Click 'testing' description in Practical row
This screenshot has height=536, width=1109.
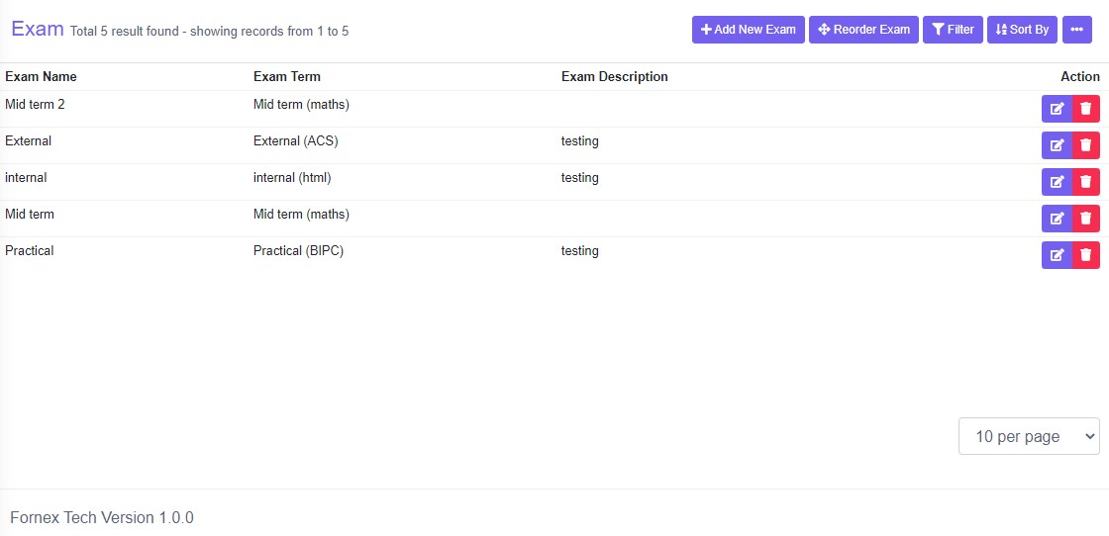pos(580,251)
